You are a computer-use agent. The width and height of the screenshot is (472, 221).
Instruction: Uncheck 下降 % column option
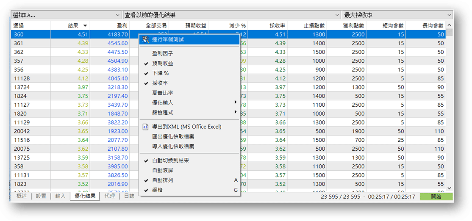click(x=189, y=73)
